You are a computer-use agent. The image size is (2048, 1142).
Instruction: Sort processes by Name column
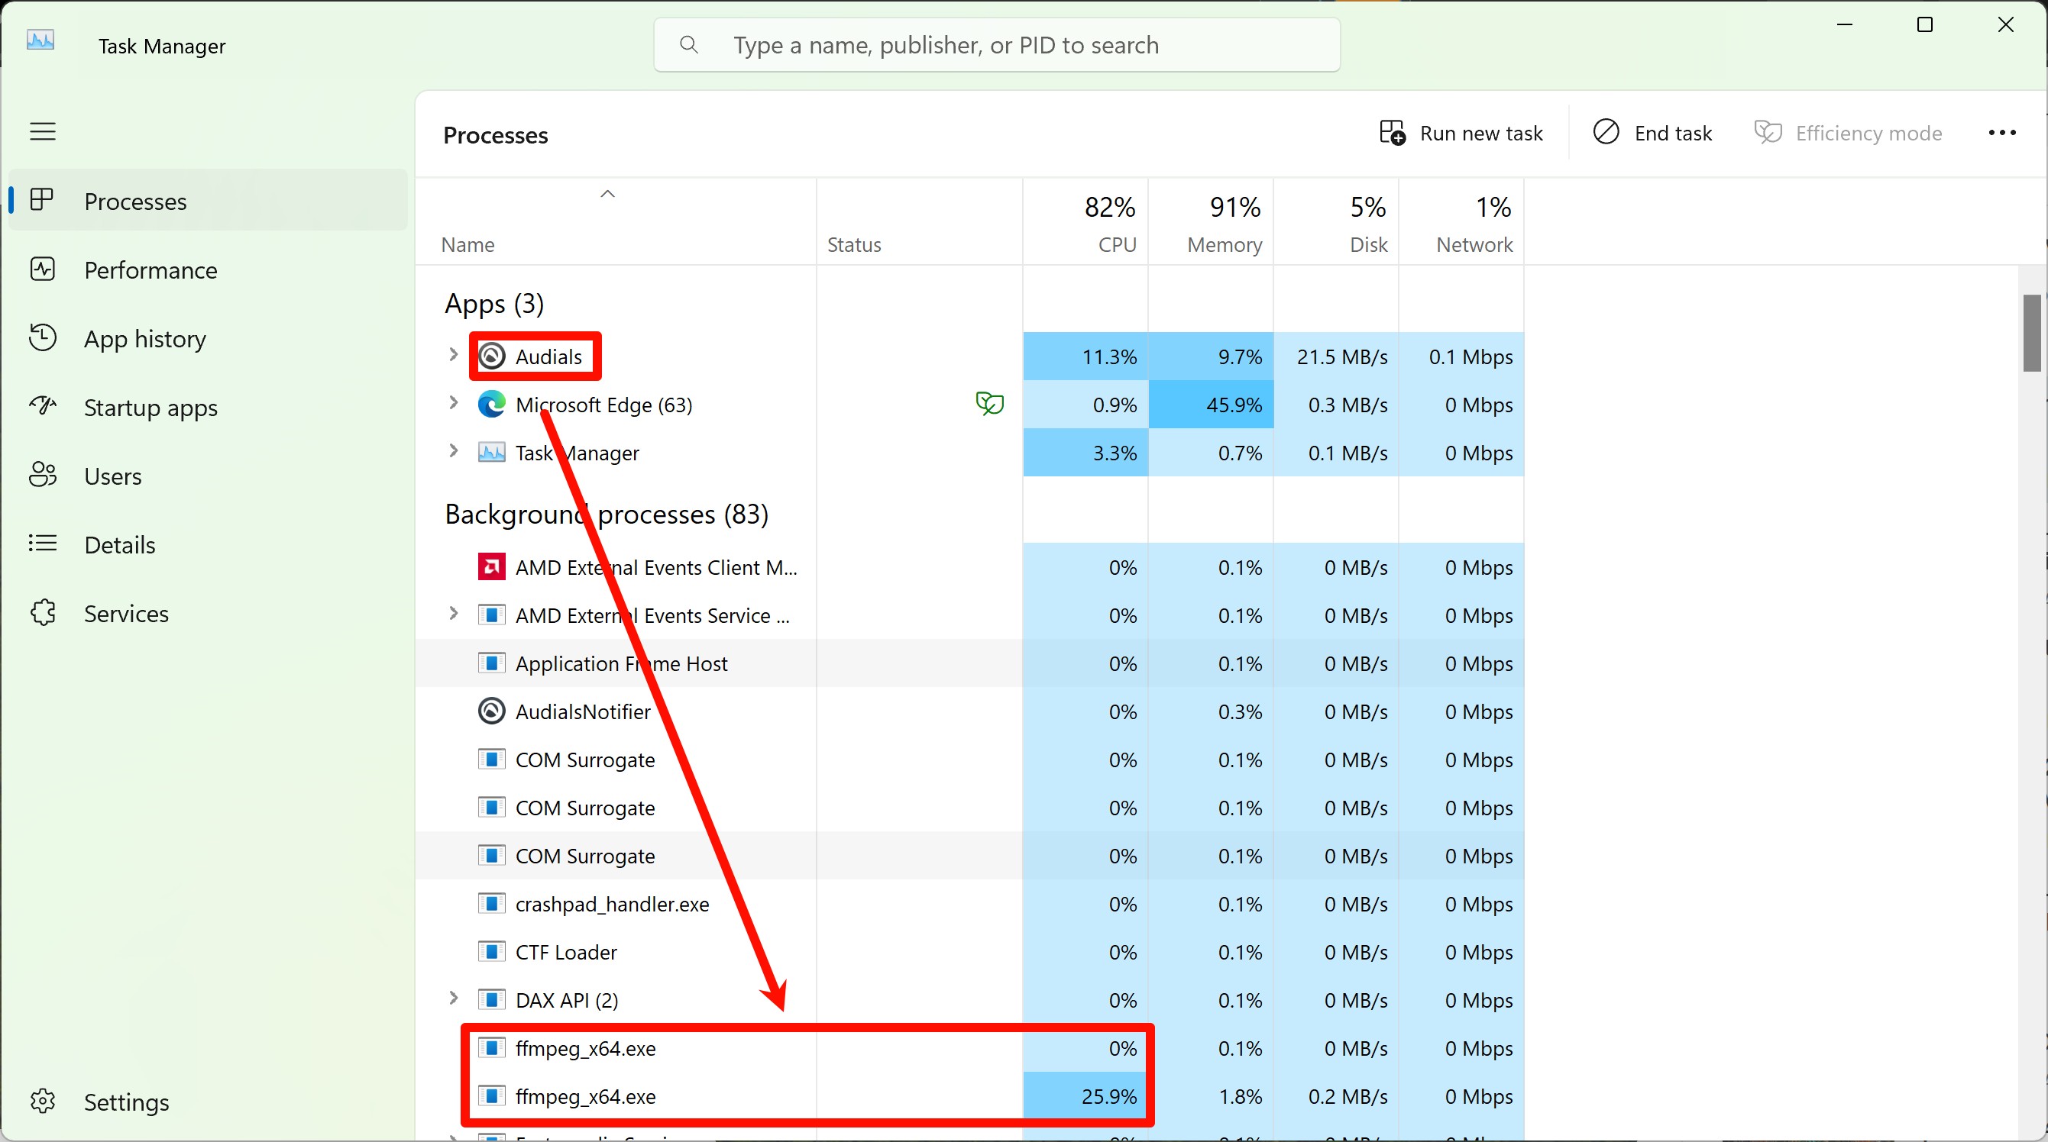(616, 222)
